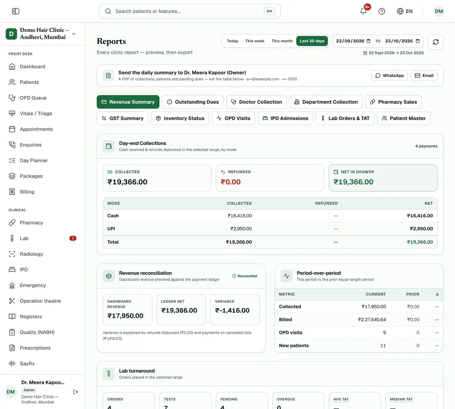Open the start date calendar picker
Viewport: 455px width, 409px height.
(368, 41)
